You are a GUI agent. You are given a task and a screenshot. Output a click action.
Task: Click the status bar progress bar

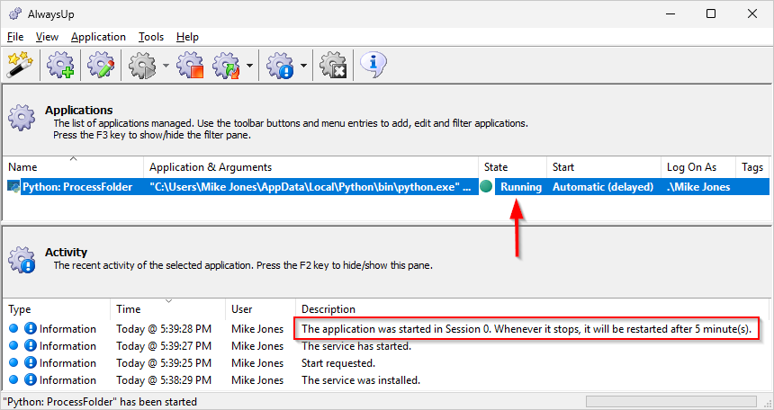[670, 401]
